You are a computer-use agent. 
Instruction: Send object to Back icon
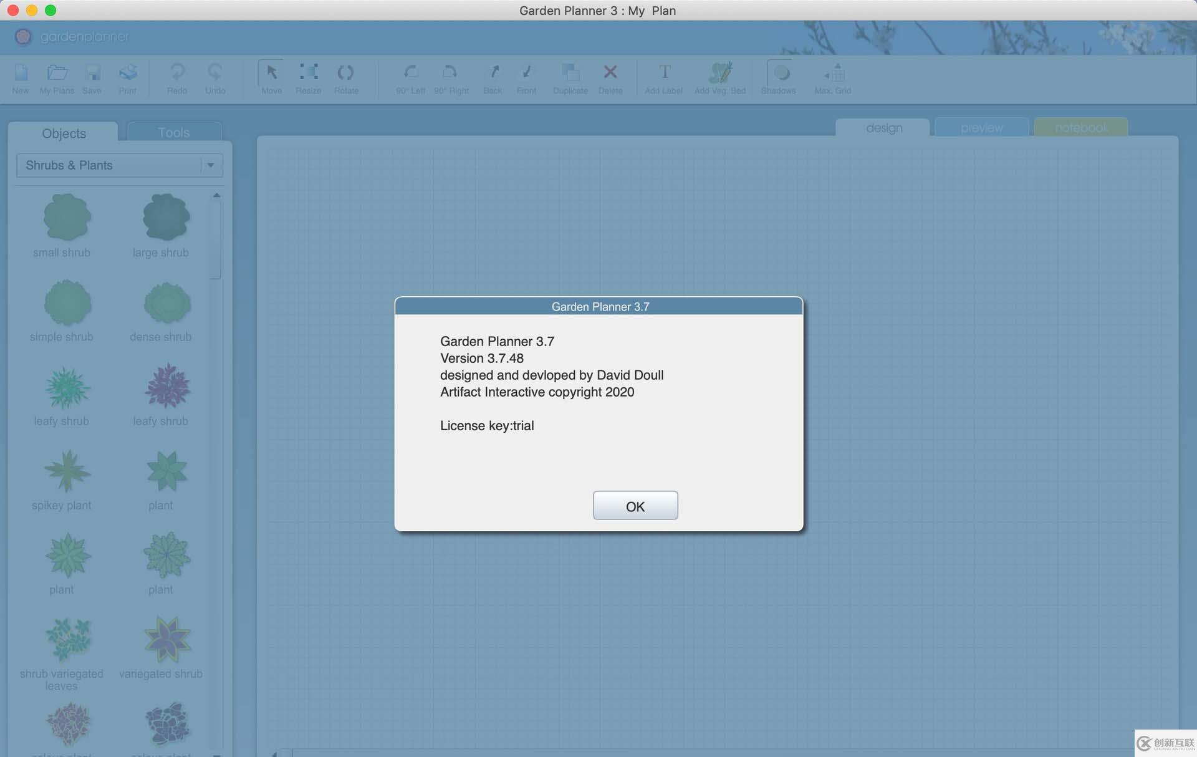(493, 72)
